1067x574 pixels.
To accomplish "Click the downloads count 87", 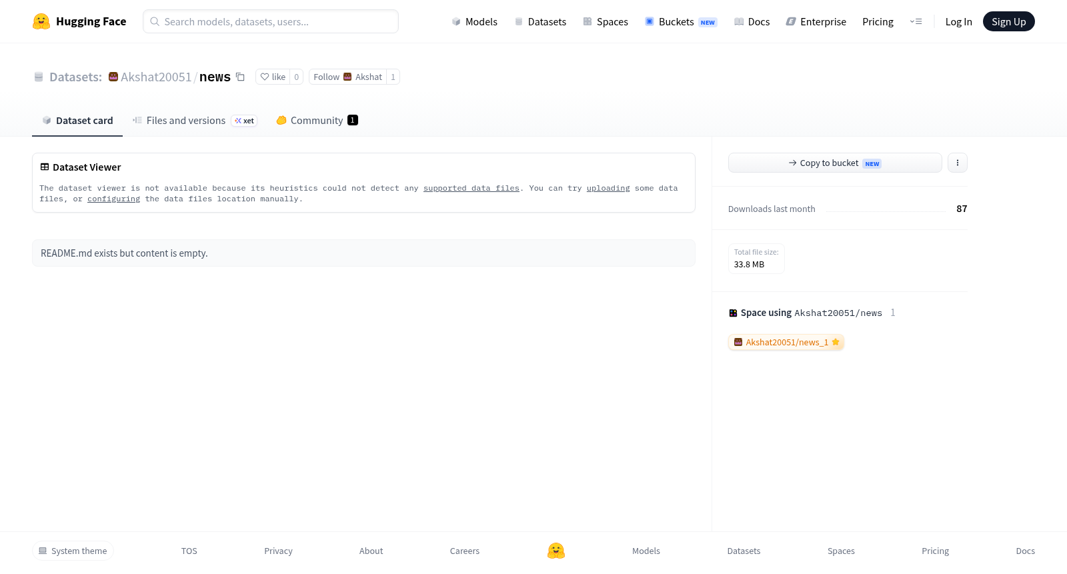I will pyautogui.click(x=962, y=209).
